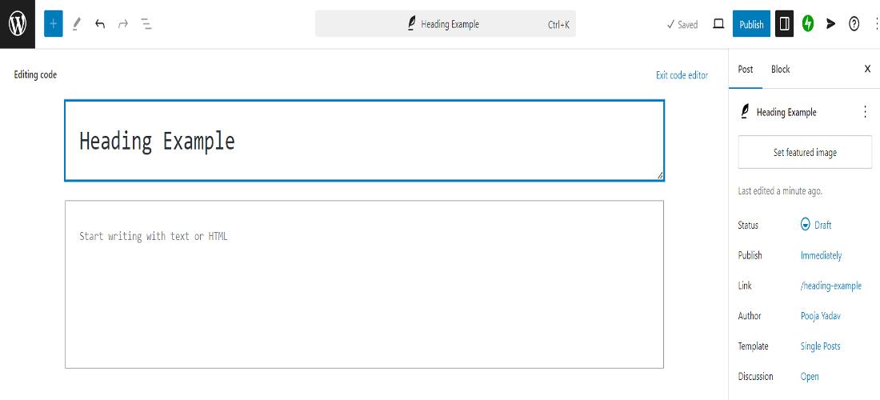Switch to the Block tab
Image resolution: width=880 pixels, height=400 pixels.
tap(780, 69)
